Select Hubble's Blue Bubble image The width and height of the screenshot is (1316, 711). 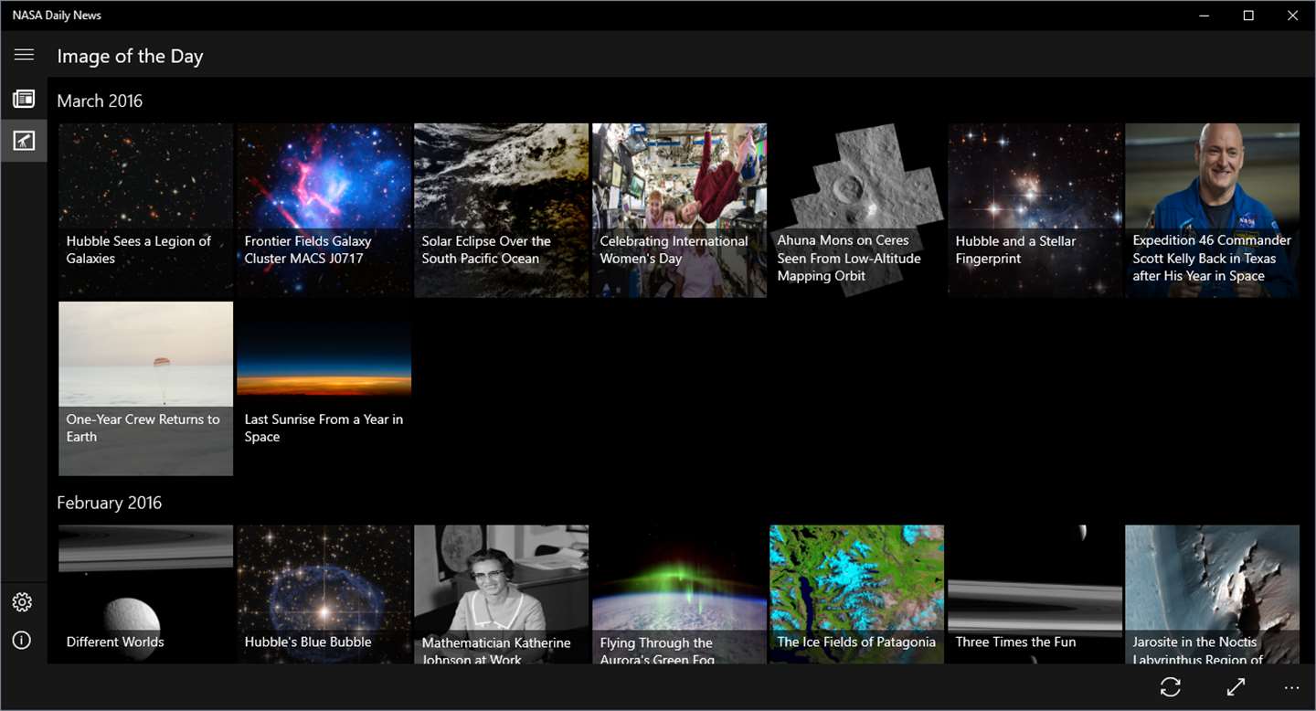pos(324,594)
